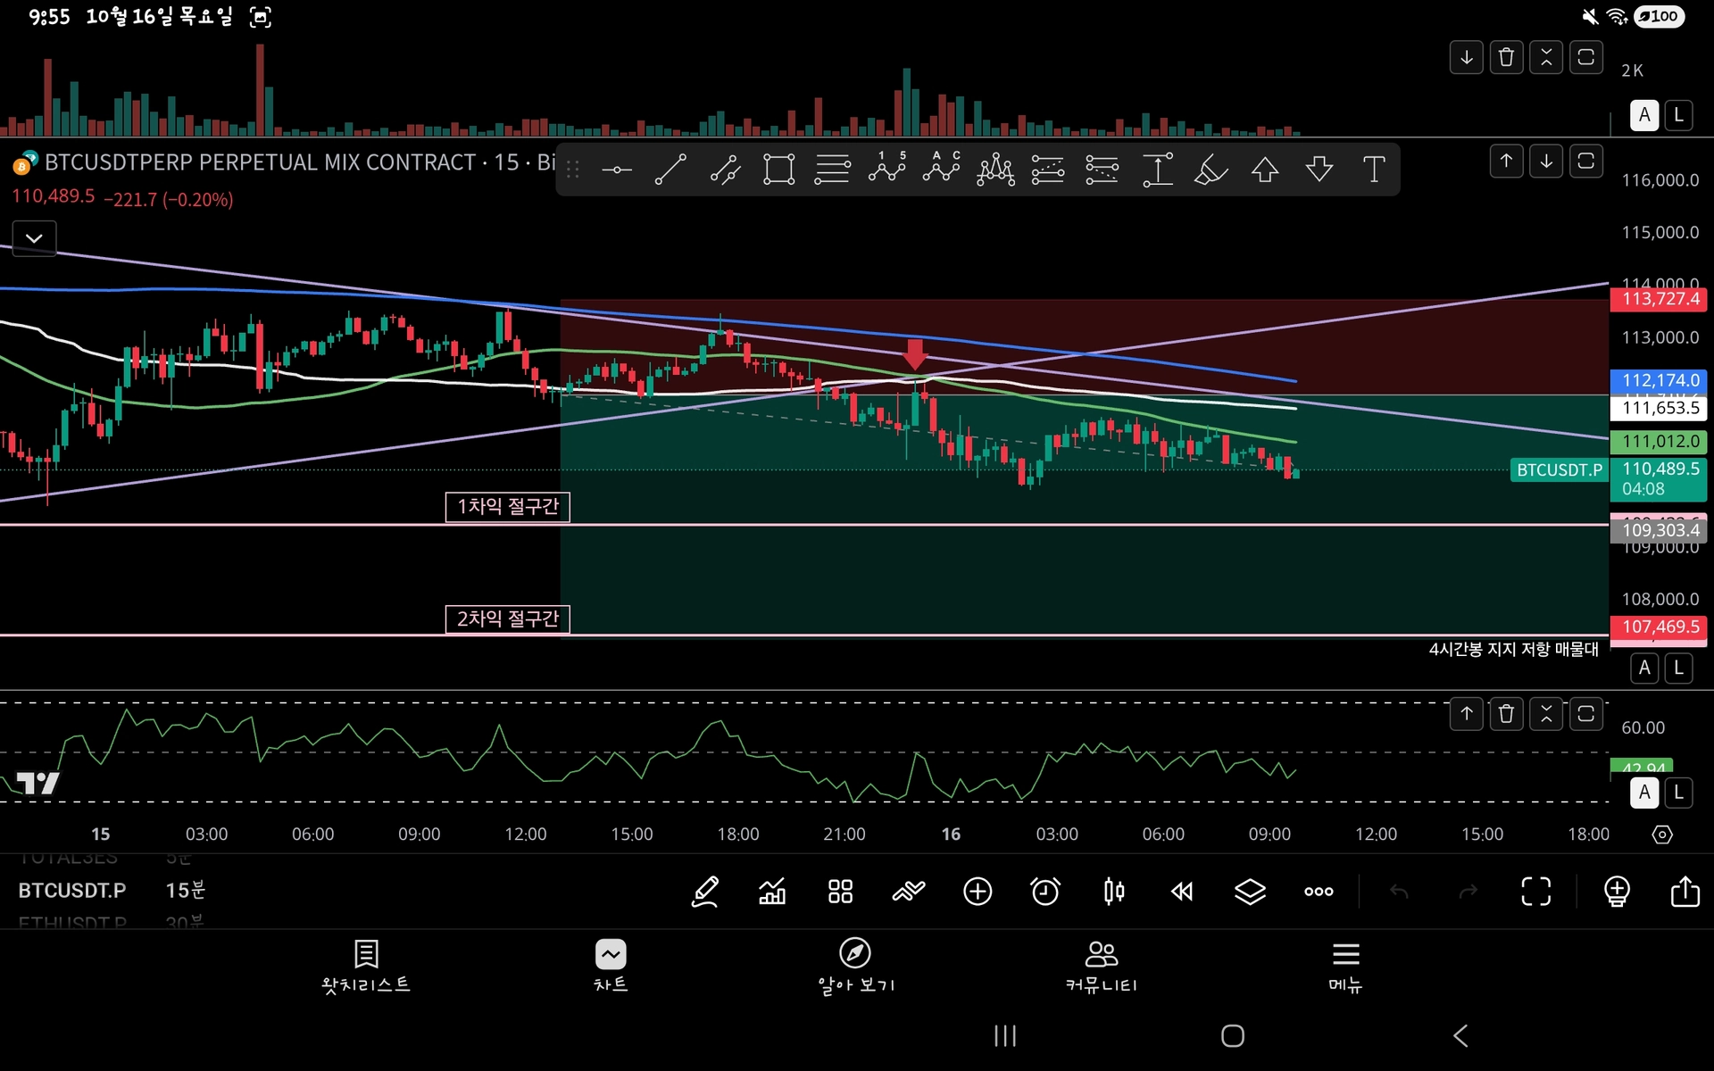Viewport: 1714px width, 1071px height.
Task: Select the arrow up marker tool
Action: pyautogui.click(x=1265, y=169)
